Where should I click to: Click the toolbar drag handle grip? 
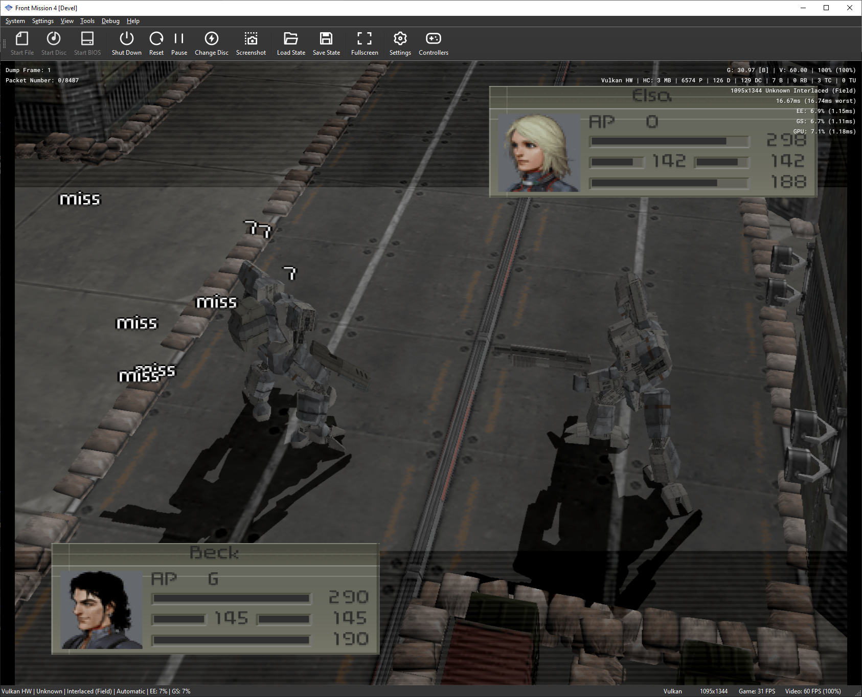click(5, 43)
